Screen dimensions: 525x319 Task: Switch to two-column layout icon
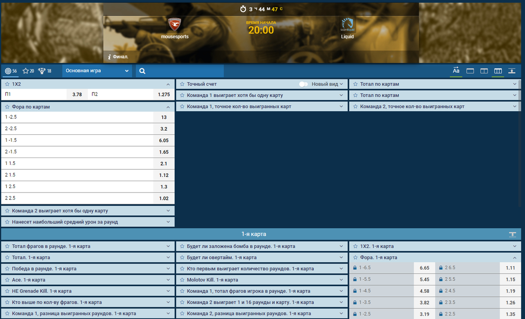point(484,71)
